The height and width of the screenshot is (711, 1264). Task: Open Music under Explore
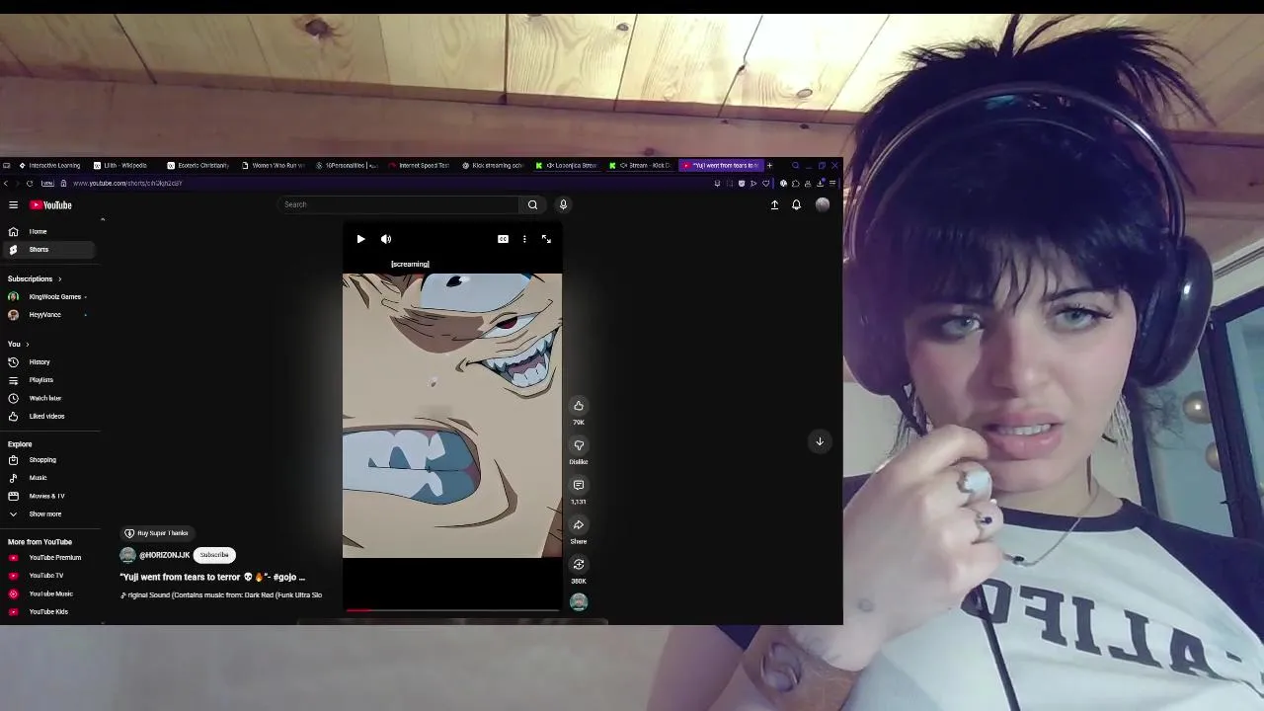tap(47, 478)
